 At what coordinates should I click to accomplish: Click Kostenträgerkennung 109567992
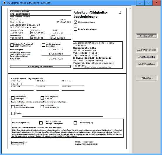click(16, 33)
